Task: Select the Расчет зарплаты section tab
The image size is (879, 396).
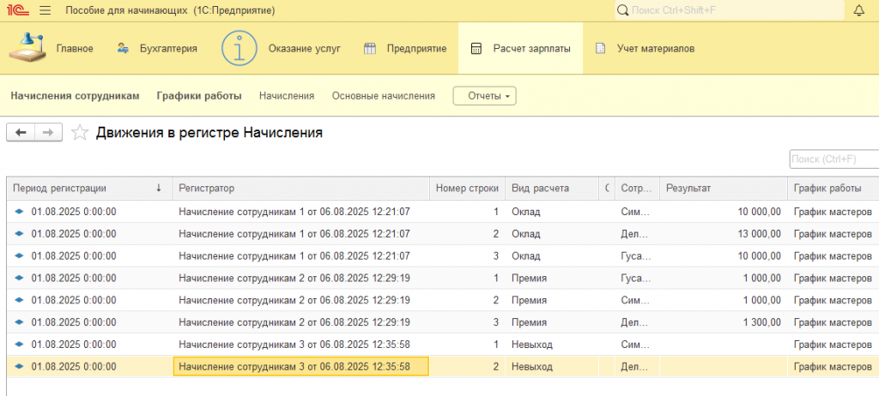Action: (x=520, y=48)
